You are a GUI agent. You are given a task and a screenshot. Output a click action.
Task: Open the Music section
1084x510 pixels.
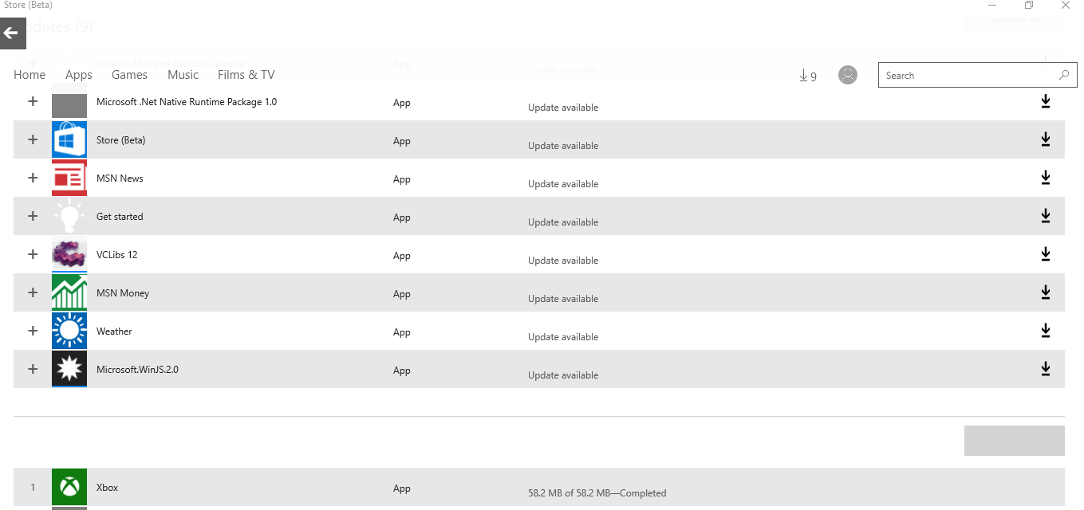(183, 75)
